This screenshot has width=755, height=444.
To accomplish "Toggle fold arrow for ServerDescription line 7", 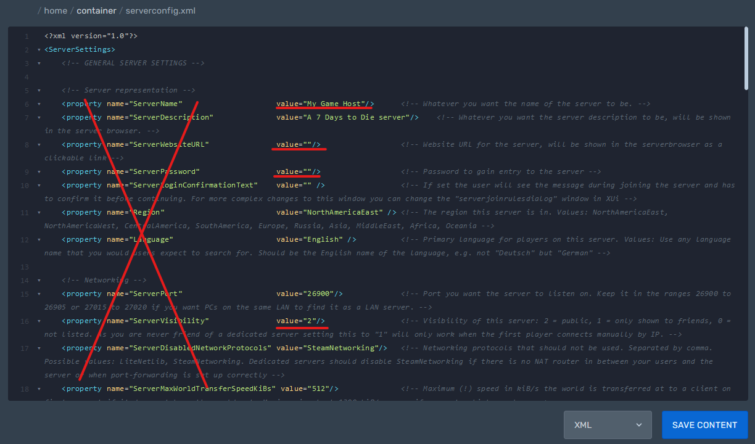I will (x=39, y=118).
